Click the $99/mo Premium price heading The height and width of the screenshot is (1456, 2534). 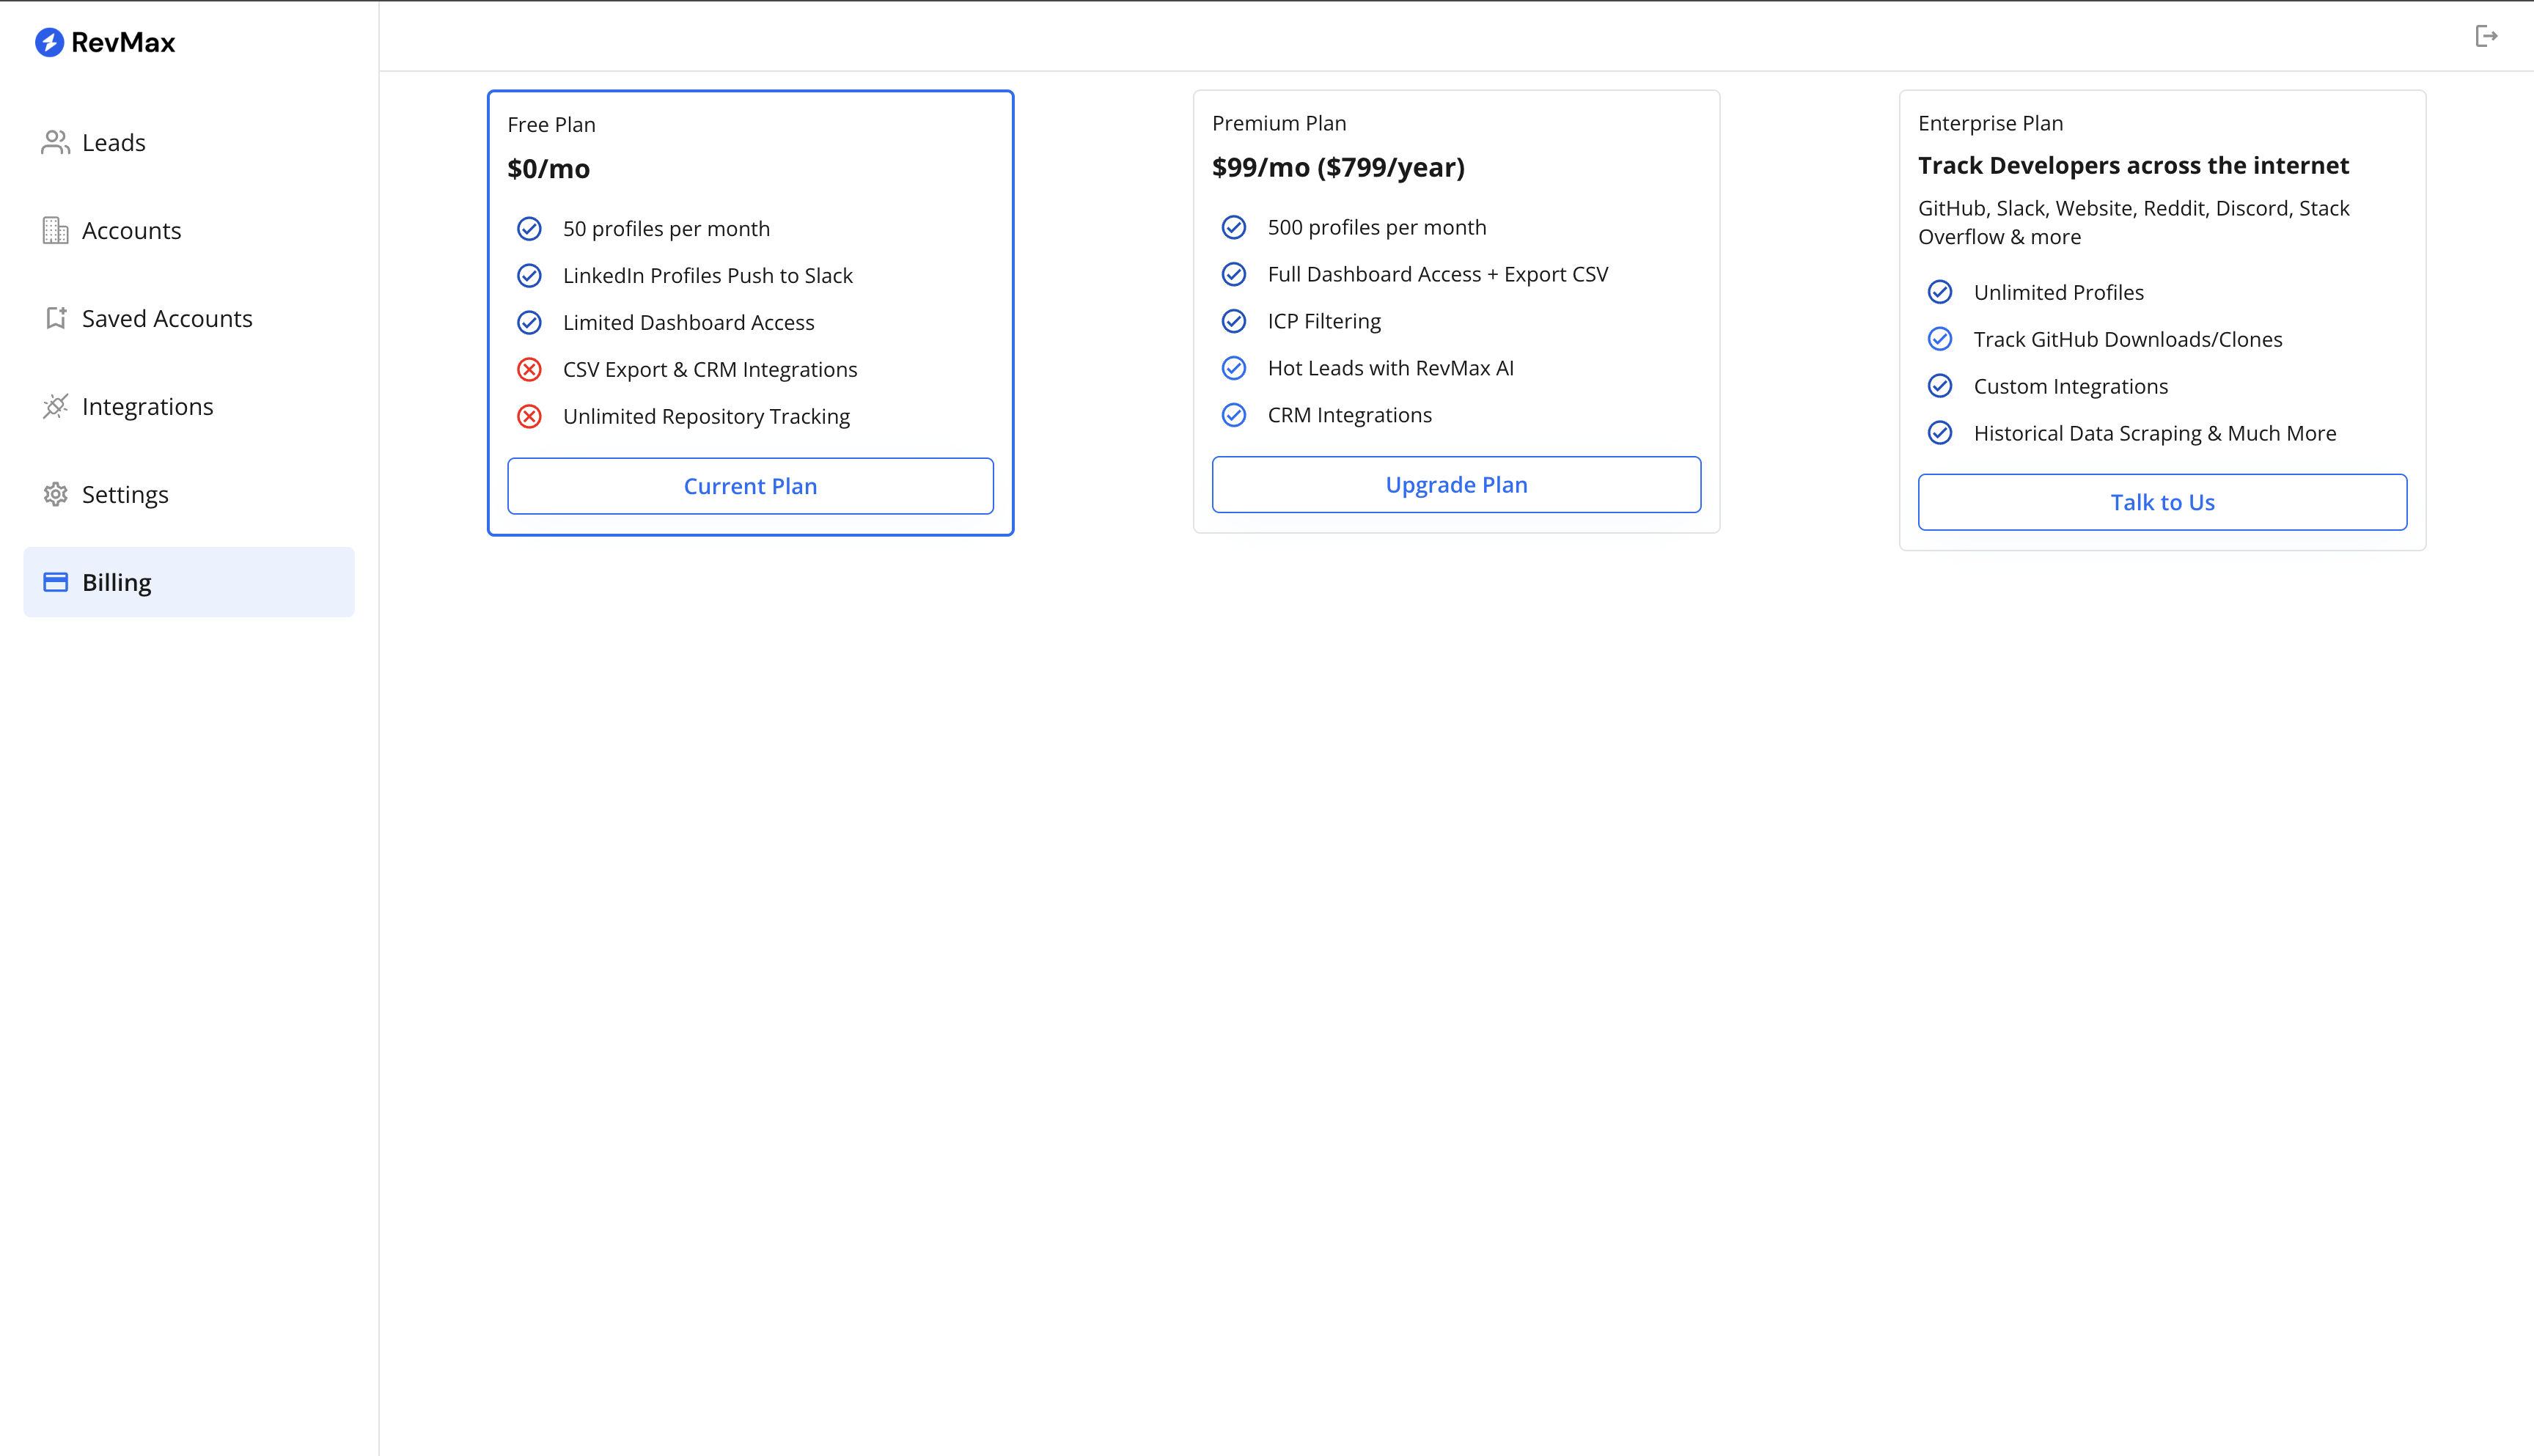(1338, 167)
